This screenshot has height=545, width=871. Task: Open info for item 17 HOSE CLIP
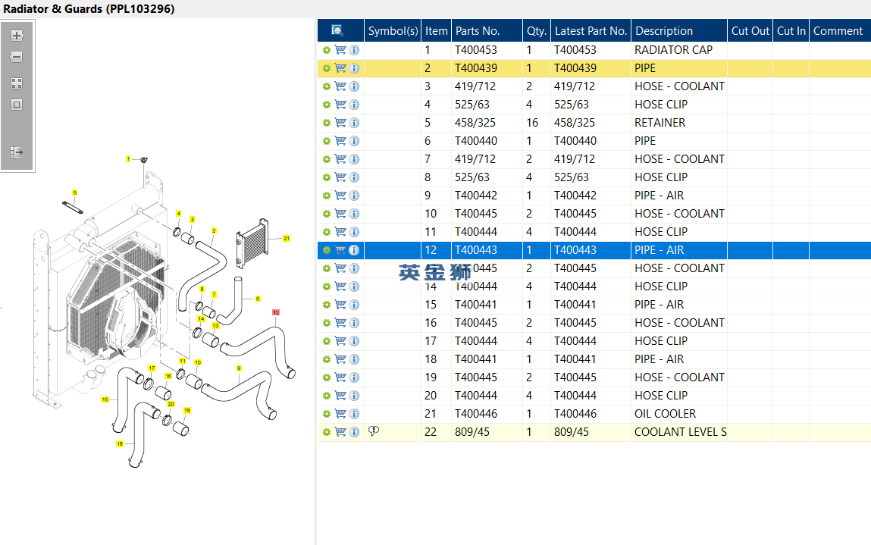point(354,341)
